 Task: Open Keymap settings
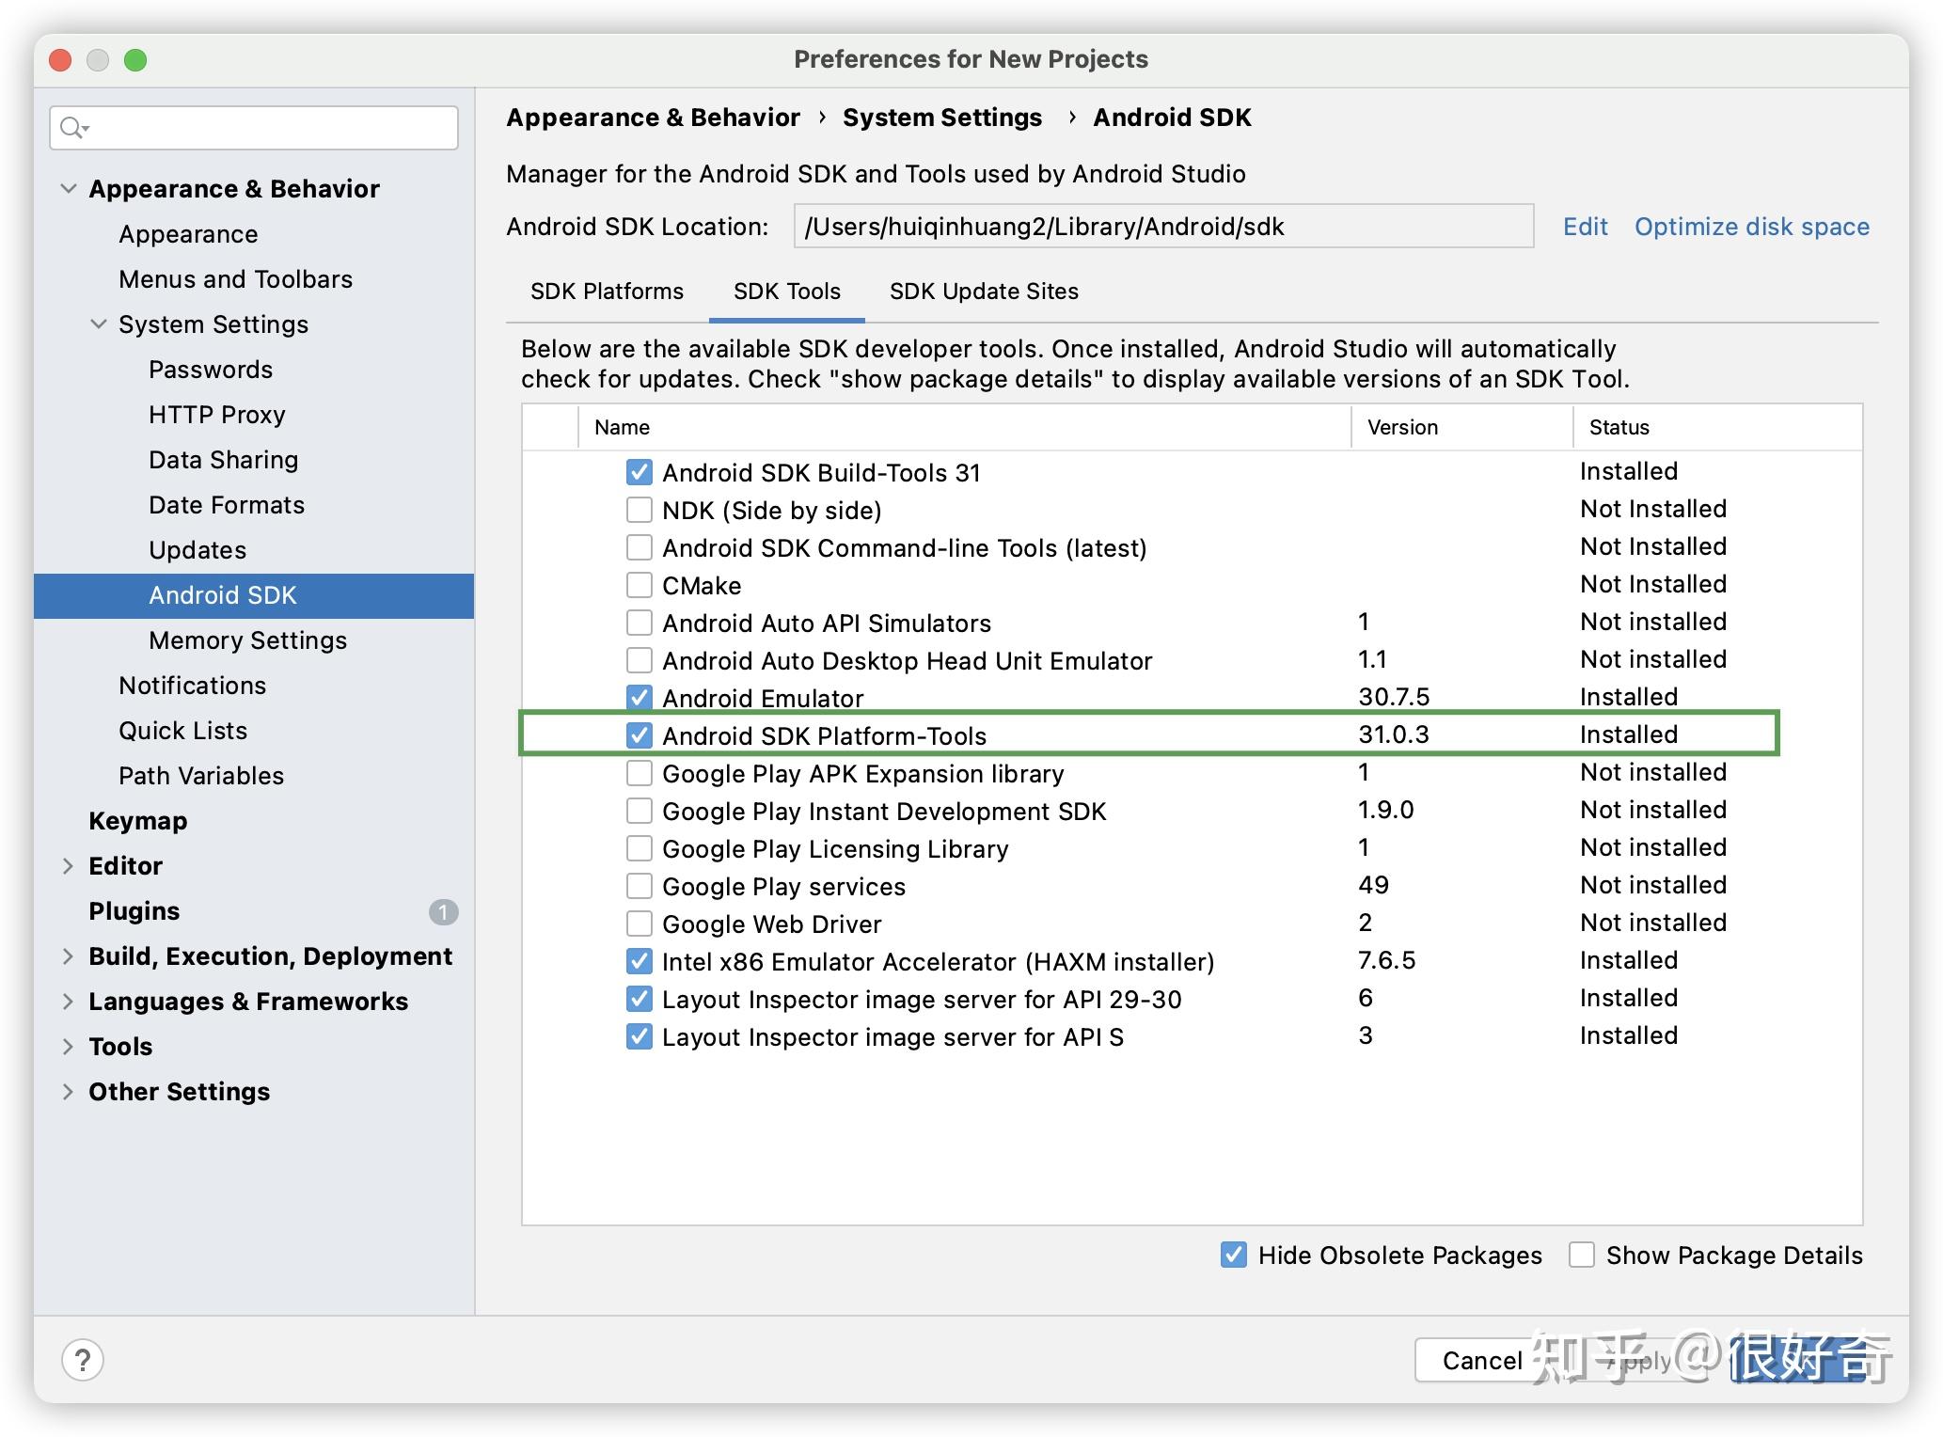137,821
